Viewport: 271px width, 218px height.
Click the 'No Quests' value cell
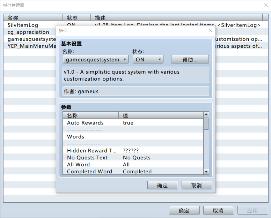pos(137,158)
